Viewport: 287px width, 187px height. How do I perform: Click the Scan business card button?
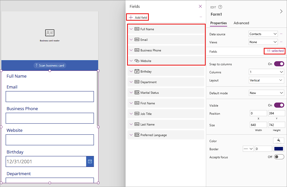[50, 65]
